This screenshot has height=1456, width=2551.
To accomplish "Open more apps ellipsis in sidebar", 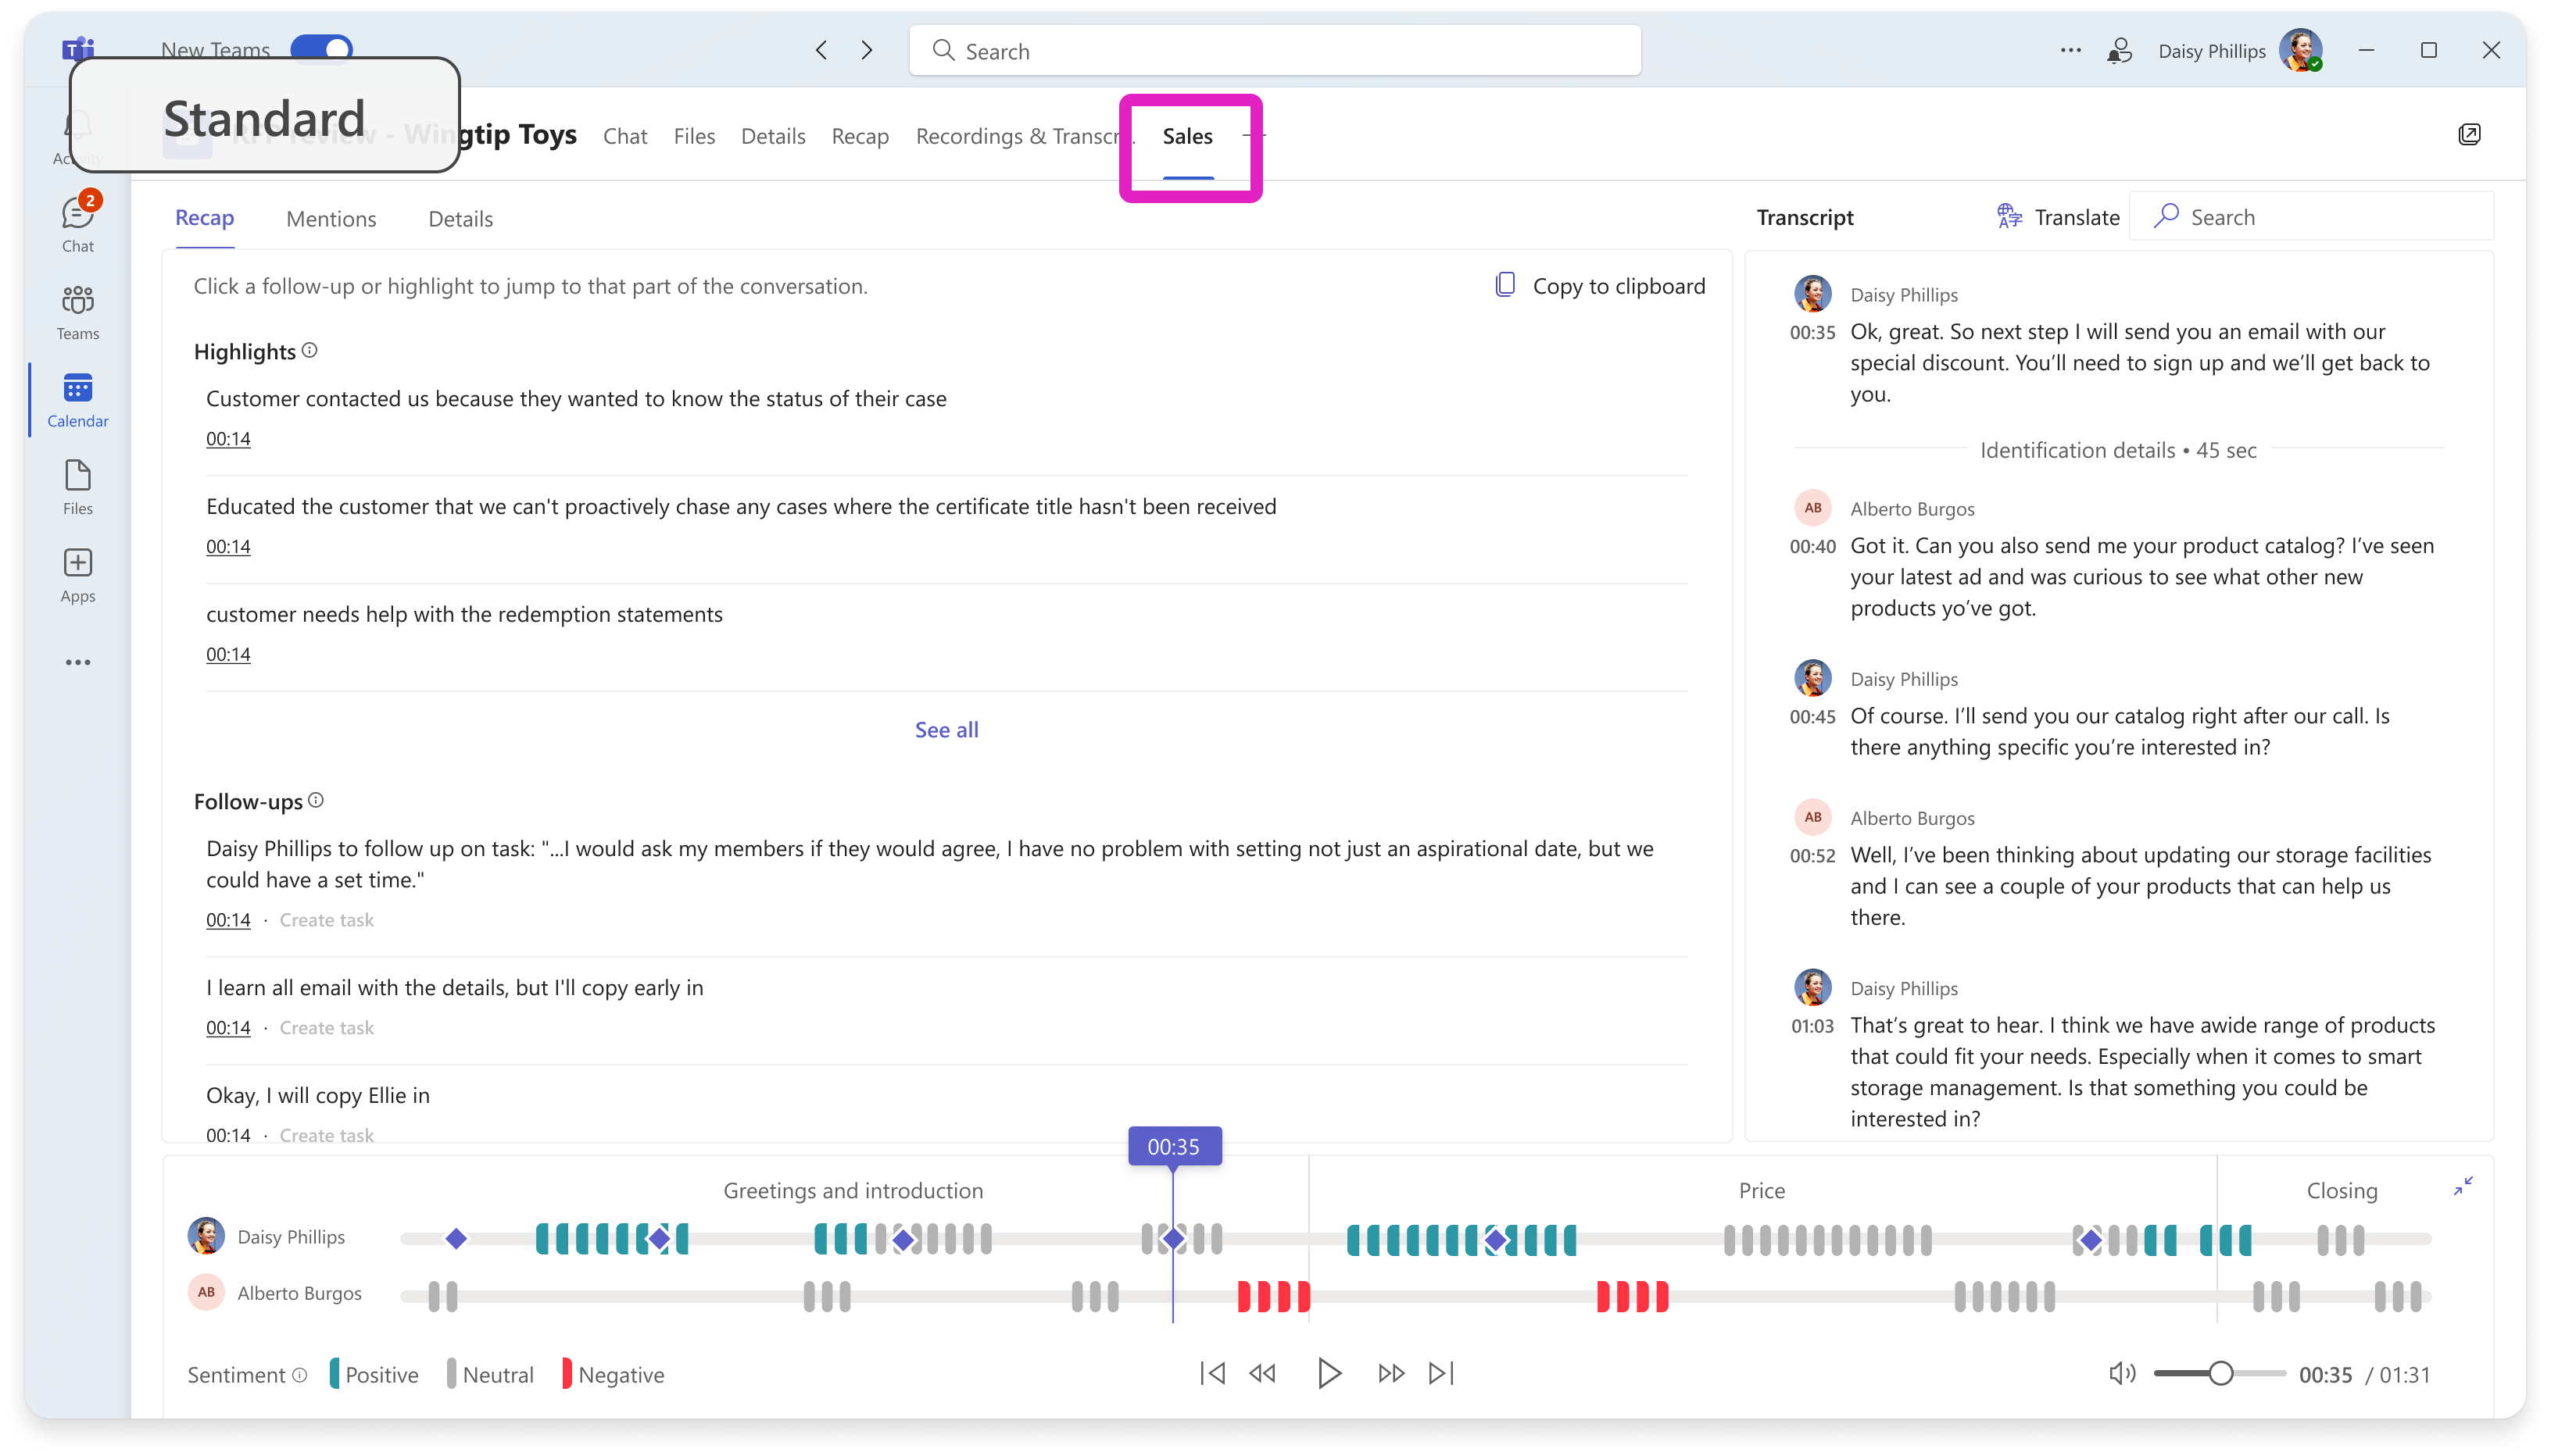I will pos(77,662).
